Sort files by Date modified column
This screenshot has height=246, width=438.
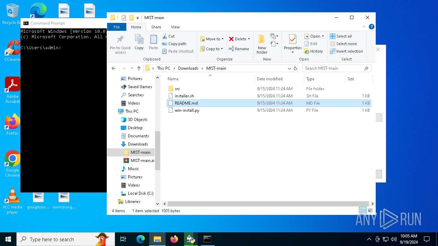279,79
